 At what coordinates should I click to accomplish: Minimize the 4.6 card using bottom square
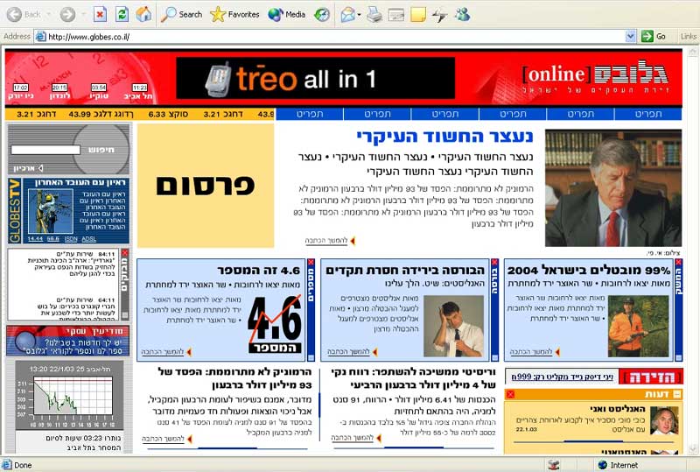[x=311, y=357]
